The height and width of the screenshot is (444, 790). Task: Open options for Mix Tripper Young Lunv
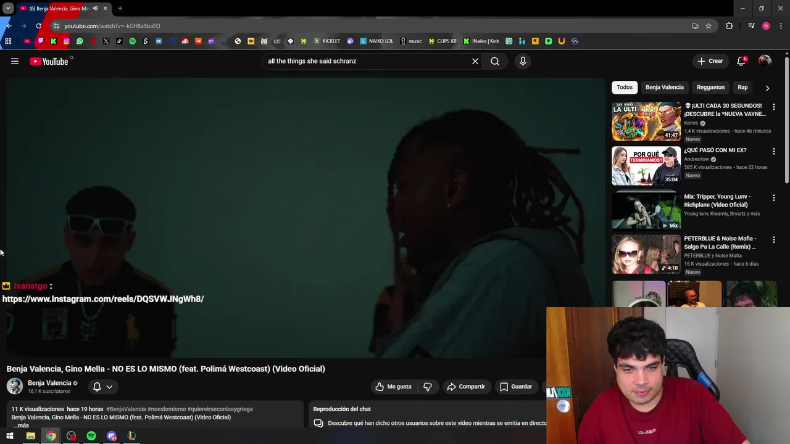point(774,198)
